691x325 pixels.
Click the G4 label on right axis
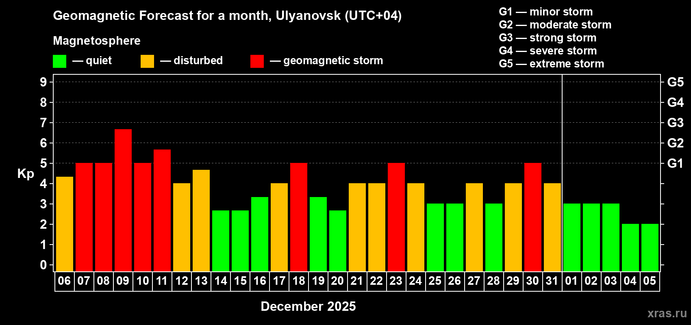coord(676,102)
